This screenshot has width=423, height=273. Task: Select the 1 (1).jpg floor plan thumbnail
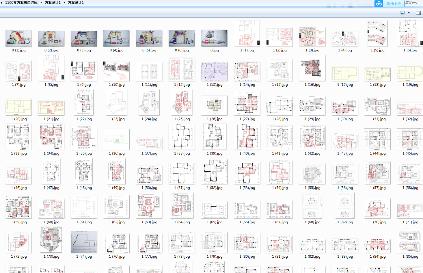tap(247, 34)
